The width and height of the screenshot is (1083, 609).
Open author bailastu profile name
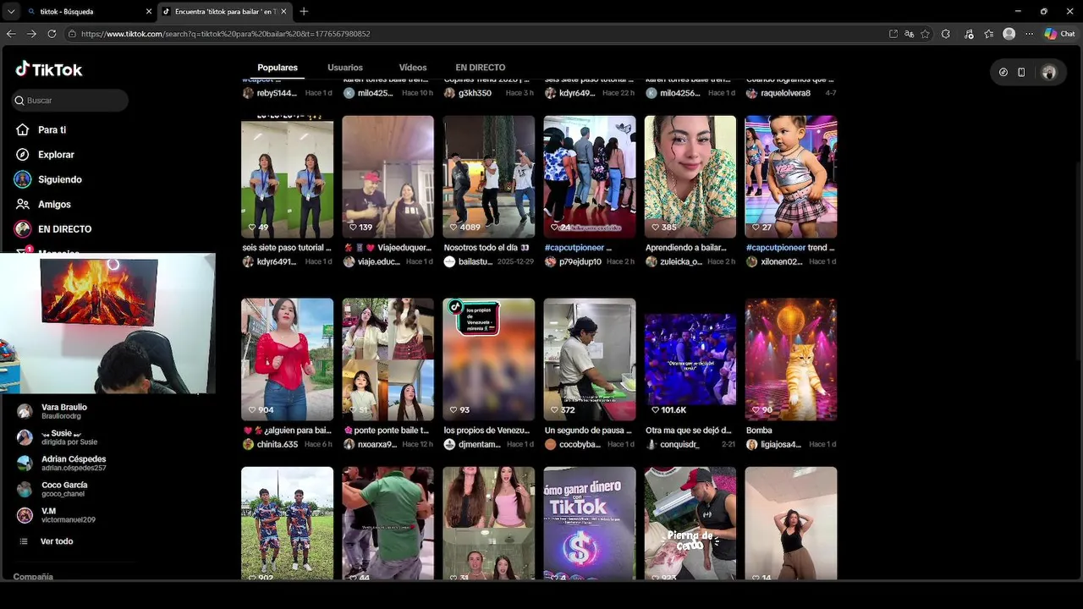point(476,262)
